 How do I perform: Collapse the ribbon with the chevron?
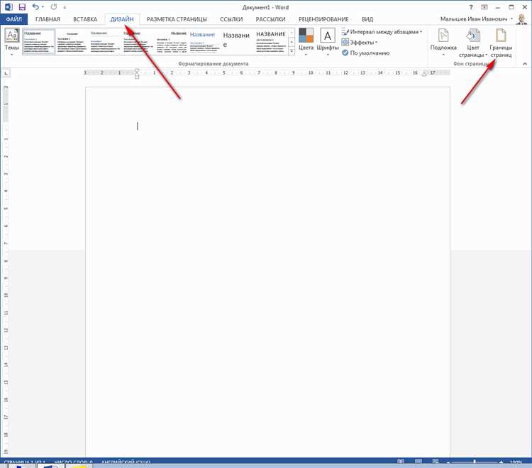524,64
